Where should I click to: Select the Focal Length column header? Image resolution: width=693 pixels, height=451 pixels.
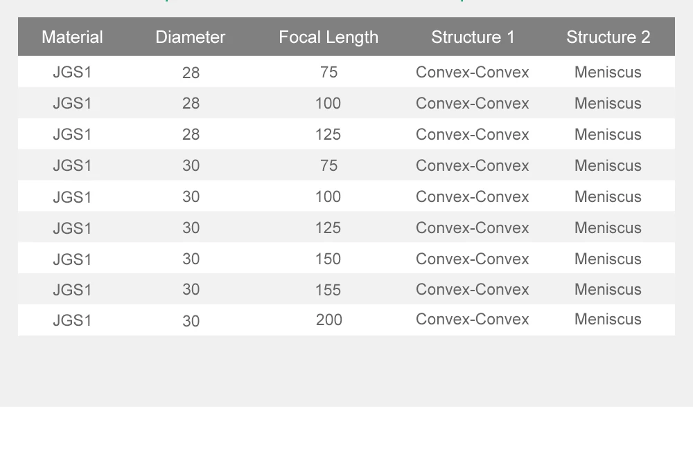tap(328, 37)
